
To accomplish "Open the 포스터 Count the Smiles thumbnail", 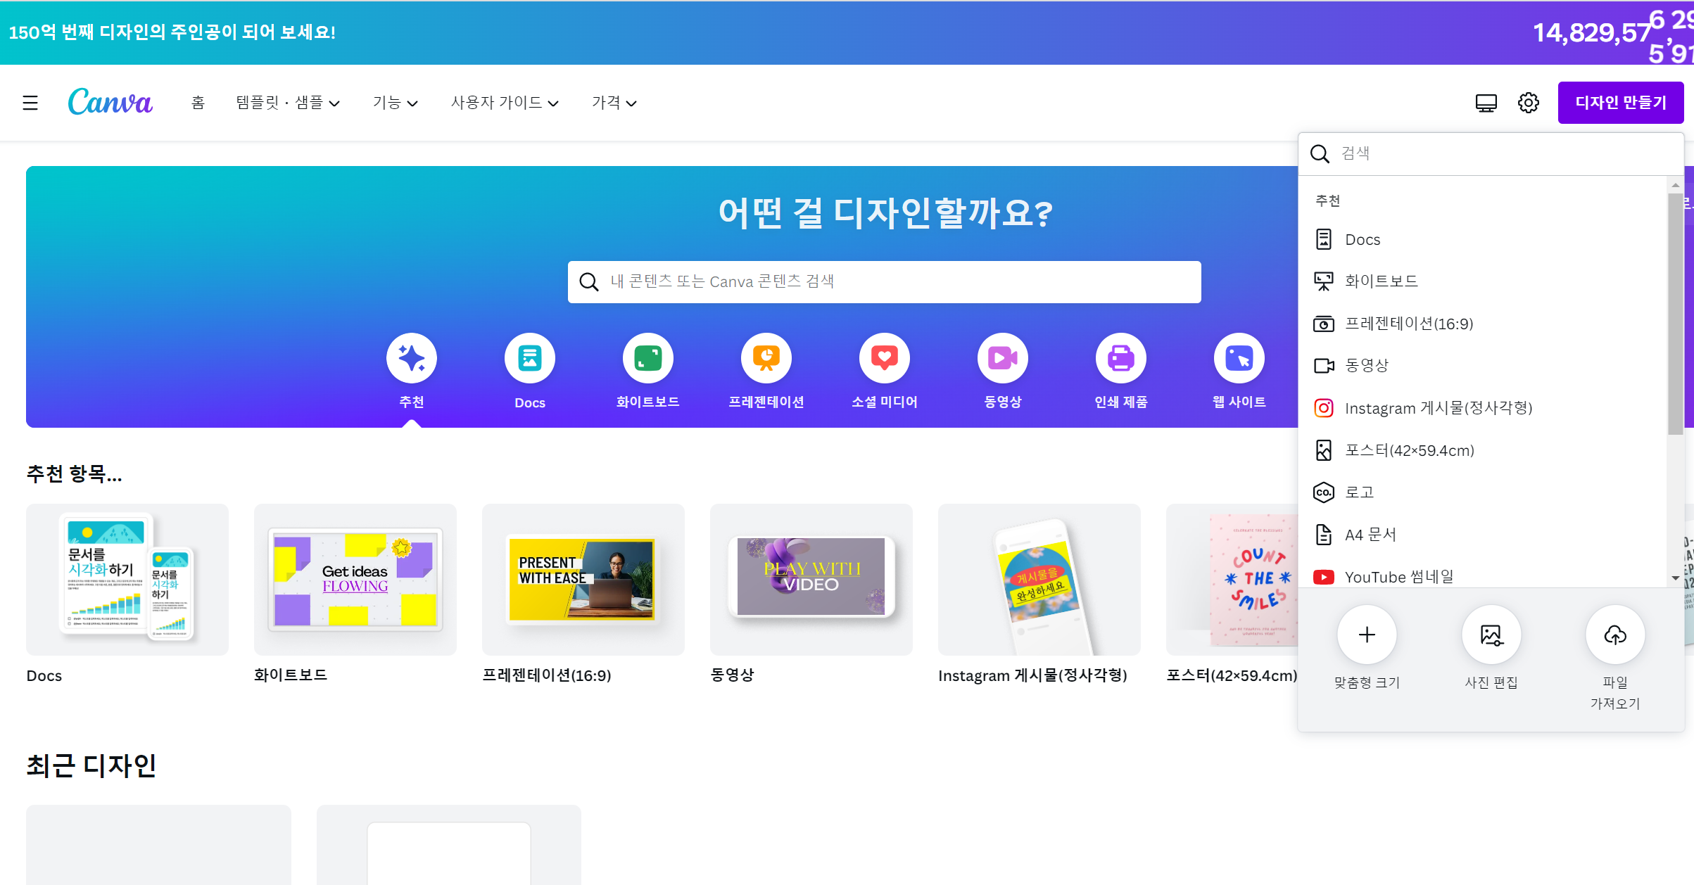I will (1232, 580).
